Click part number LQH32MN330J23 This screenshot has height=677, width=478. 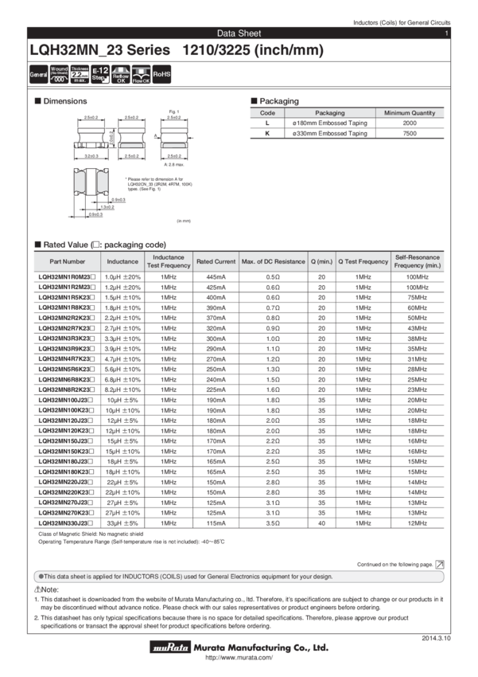click(x=66, y=523)
